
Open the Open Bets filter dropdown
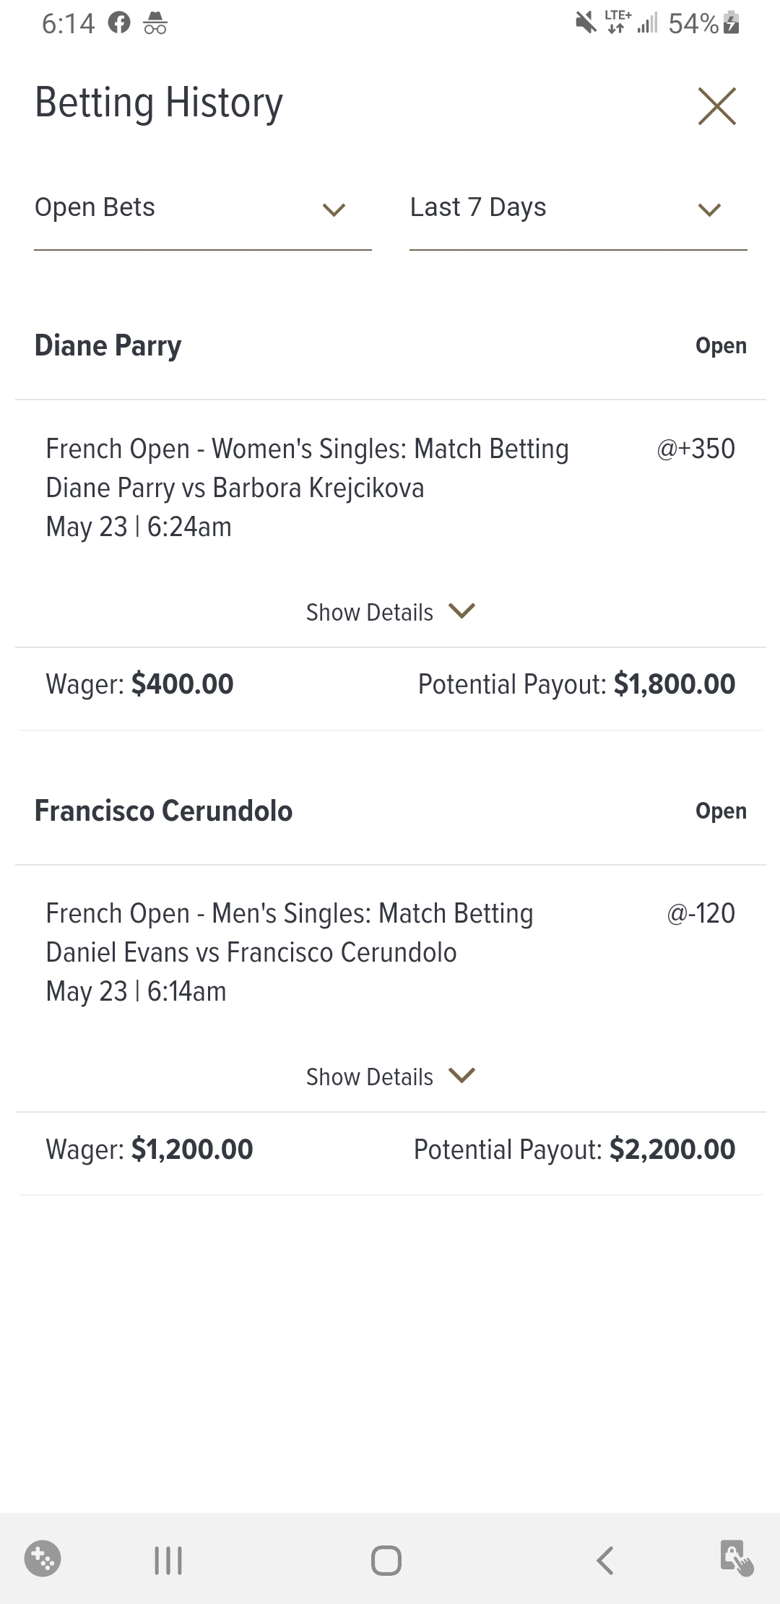(x=202, y=209)
